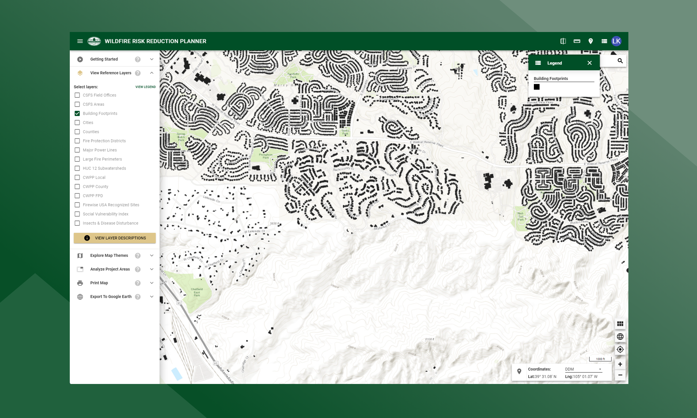Expand the Analyze Project Areas chevron
Screen dimensions: 697x418
(152, 269)
